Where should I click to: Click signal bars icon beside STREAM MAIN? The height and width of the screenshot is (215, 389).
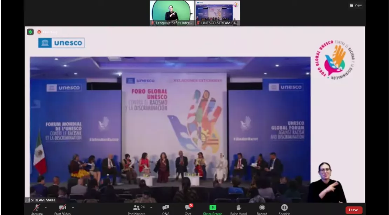tap(28, 200)
